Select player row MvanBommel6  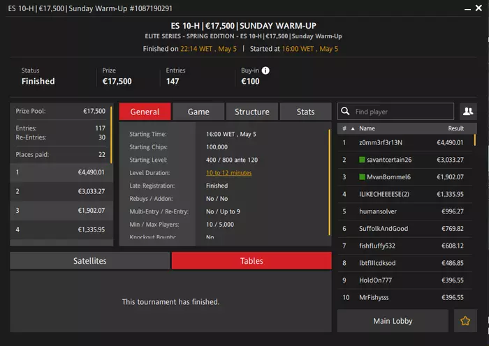[404, 177]
